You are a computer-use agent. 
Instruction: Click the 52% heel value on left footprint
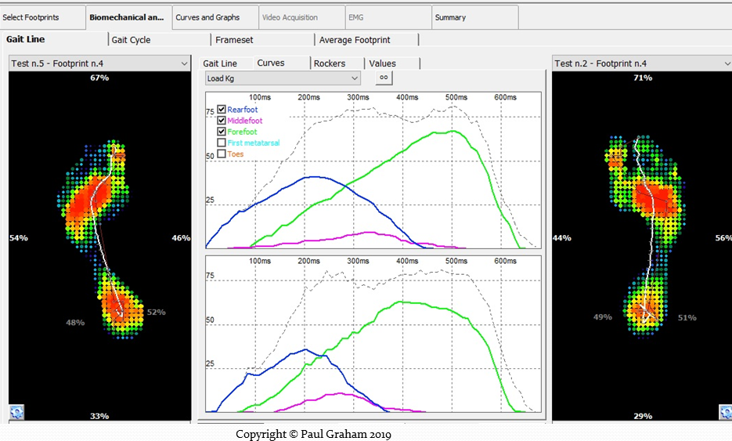click(x=157, y=312)
